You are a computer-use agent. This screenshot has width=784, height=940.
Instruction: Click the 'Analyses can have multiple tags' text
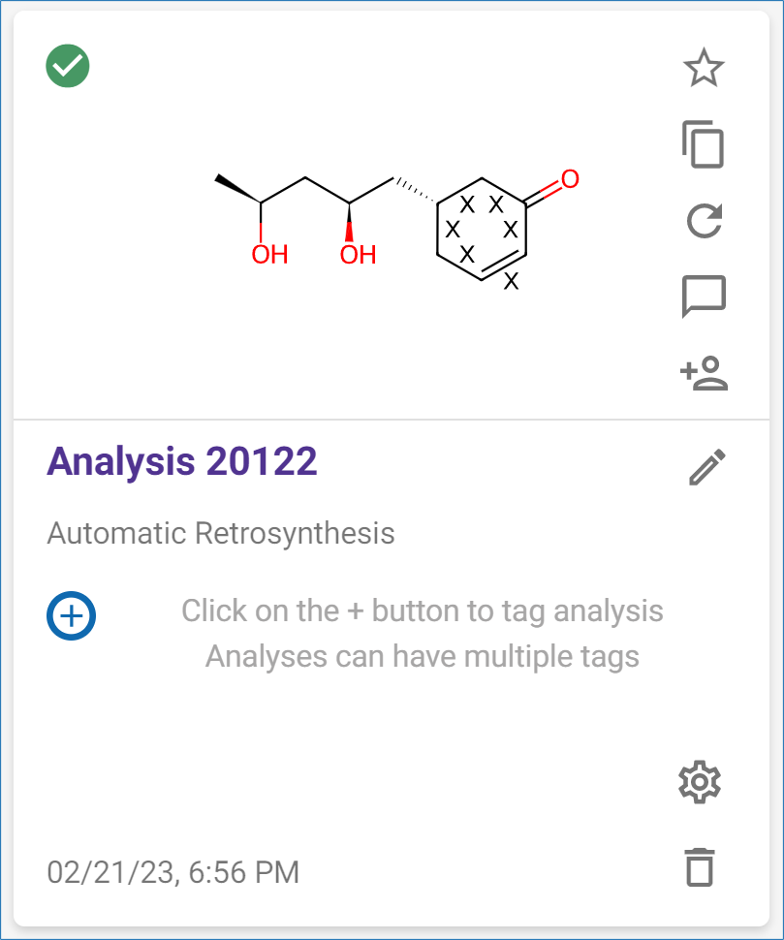(x=423, y=656)
